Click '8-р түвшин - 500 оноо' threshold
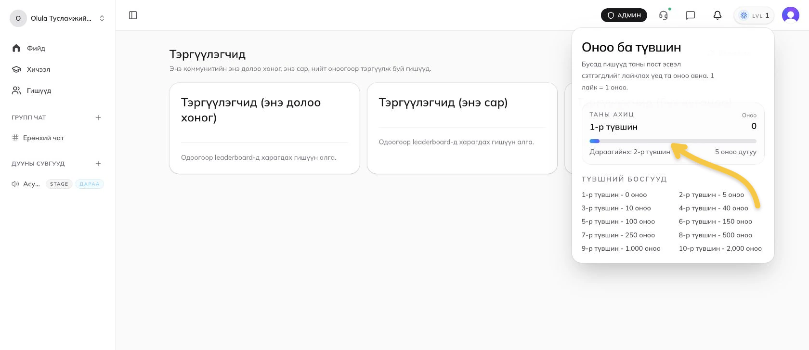The height and width of the screenshot is (350, 809). coord(716,235)
